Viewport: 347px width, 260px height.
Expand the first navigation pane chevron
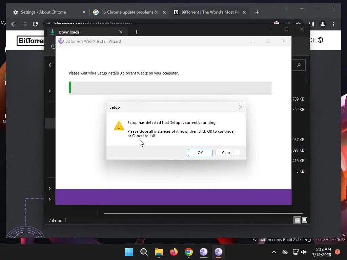[49, 91]
